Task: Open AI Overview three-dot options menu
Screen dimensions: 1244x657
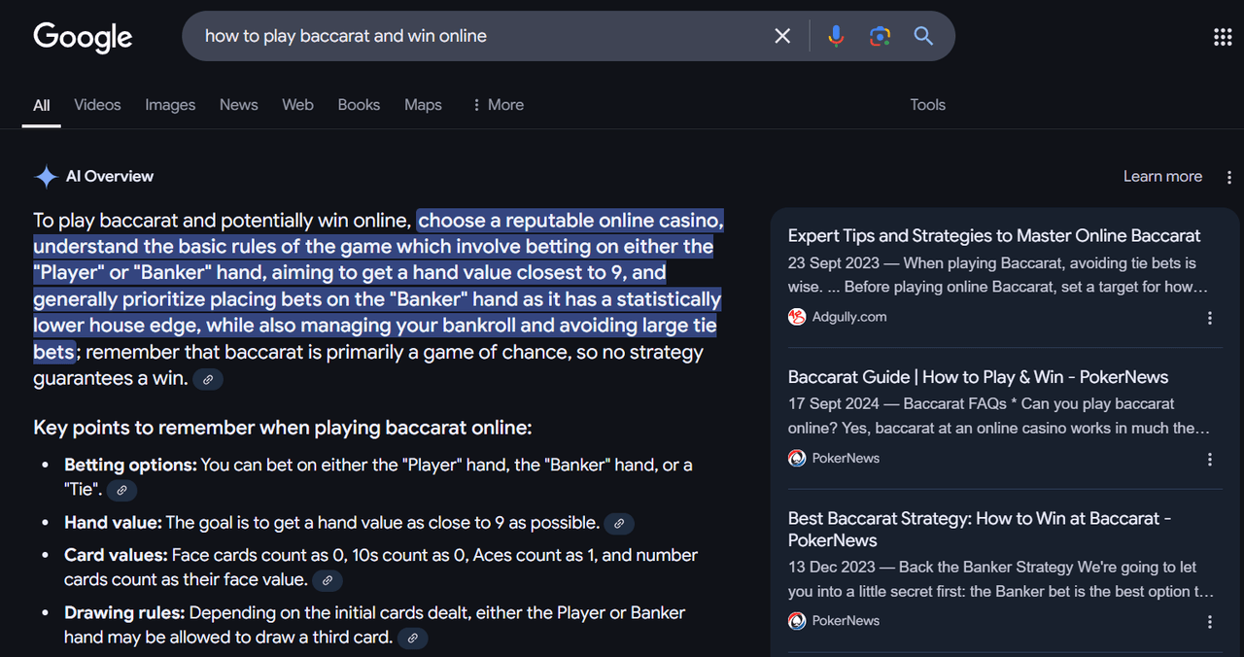Action: click(1229, 177)
